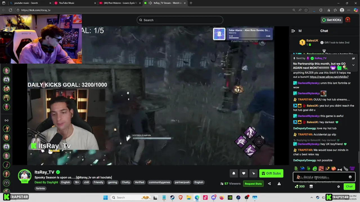Click the 300 channel points balance
360x202 pixels.
click(300, 187)
